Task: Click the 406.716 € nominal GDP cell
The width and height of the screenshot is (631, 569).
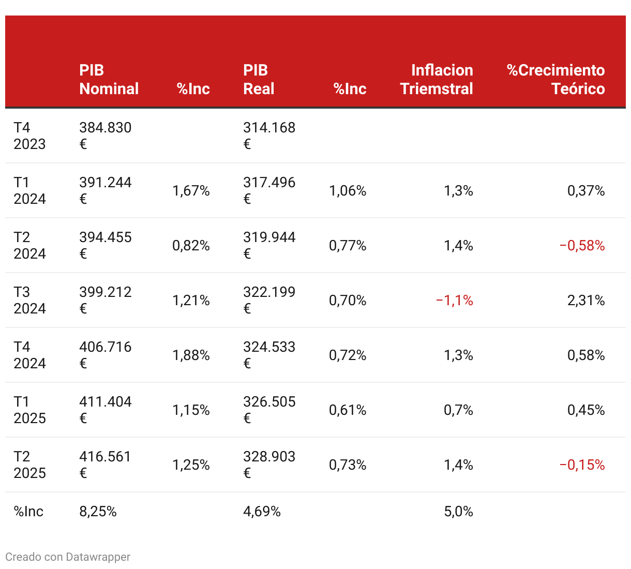Action: pos(106,355)
